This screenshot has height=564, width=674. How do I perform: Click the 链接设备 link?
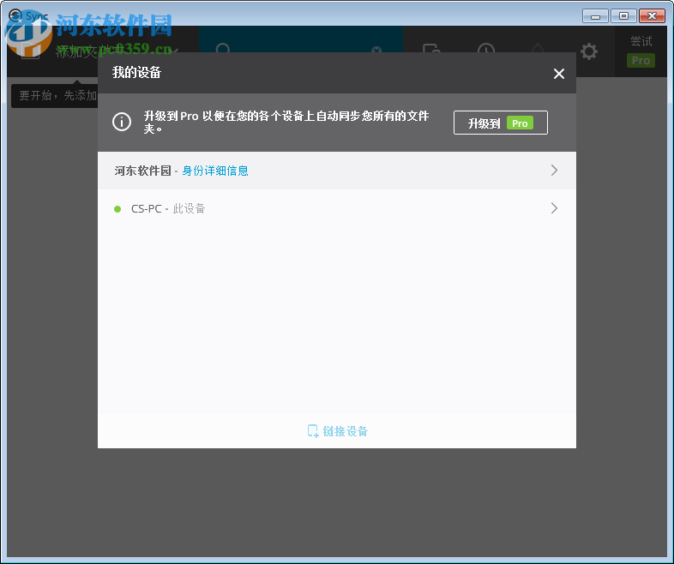click(338, 431)
